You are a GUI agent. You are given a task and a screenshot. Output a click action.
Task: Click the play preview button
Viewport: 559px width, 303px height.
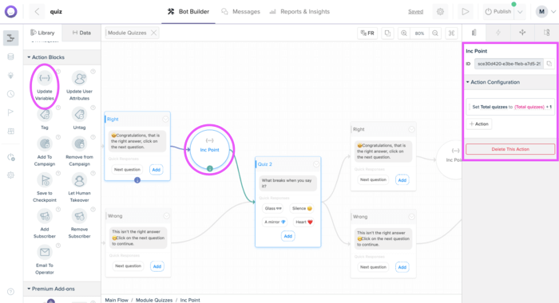point(466,12)
